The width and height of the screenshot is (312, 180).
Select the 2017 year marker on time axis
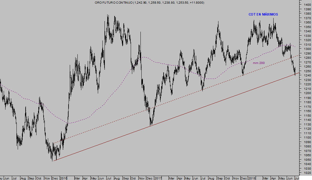[158, 178]
